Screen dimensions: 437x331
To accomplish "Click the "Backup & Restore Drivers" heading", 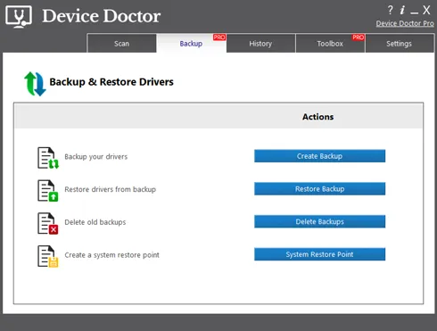I will pyautogui.click(x=111, y=82).
